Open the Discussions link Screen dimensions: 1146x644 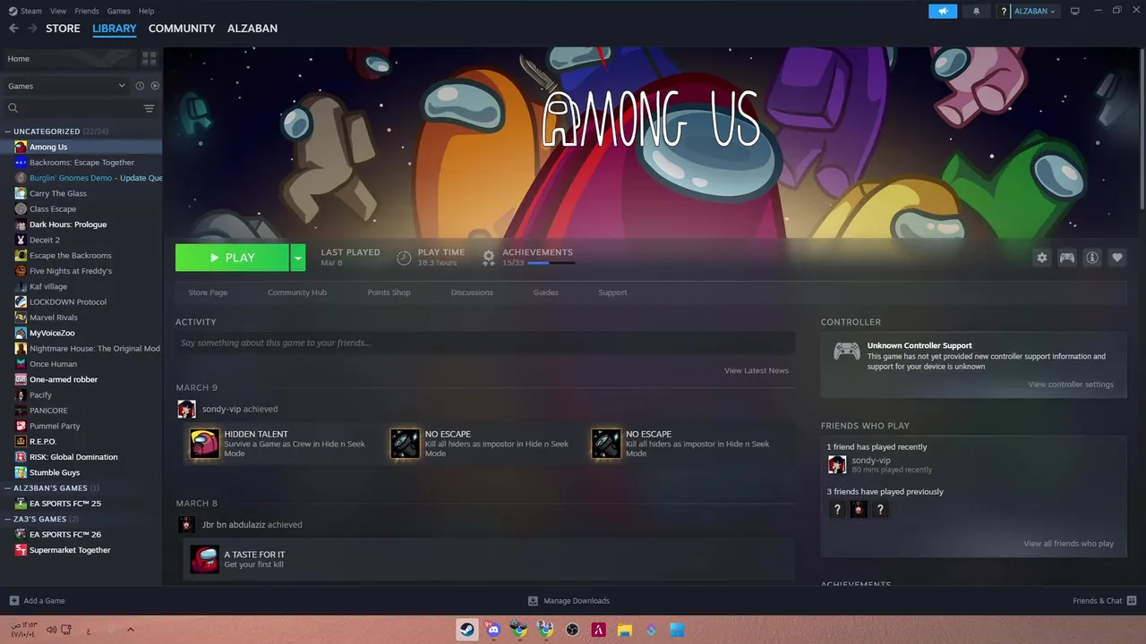tap(472, 292)
